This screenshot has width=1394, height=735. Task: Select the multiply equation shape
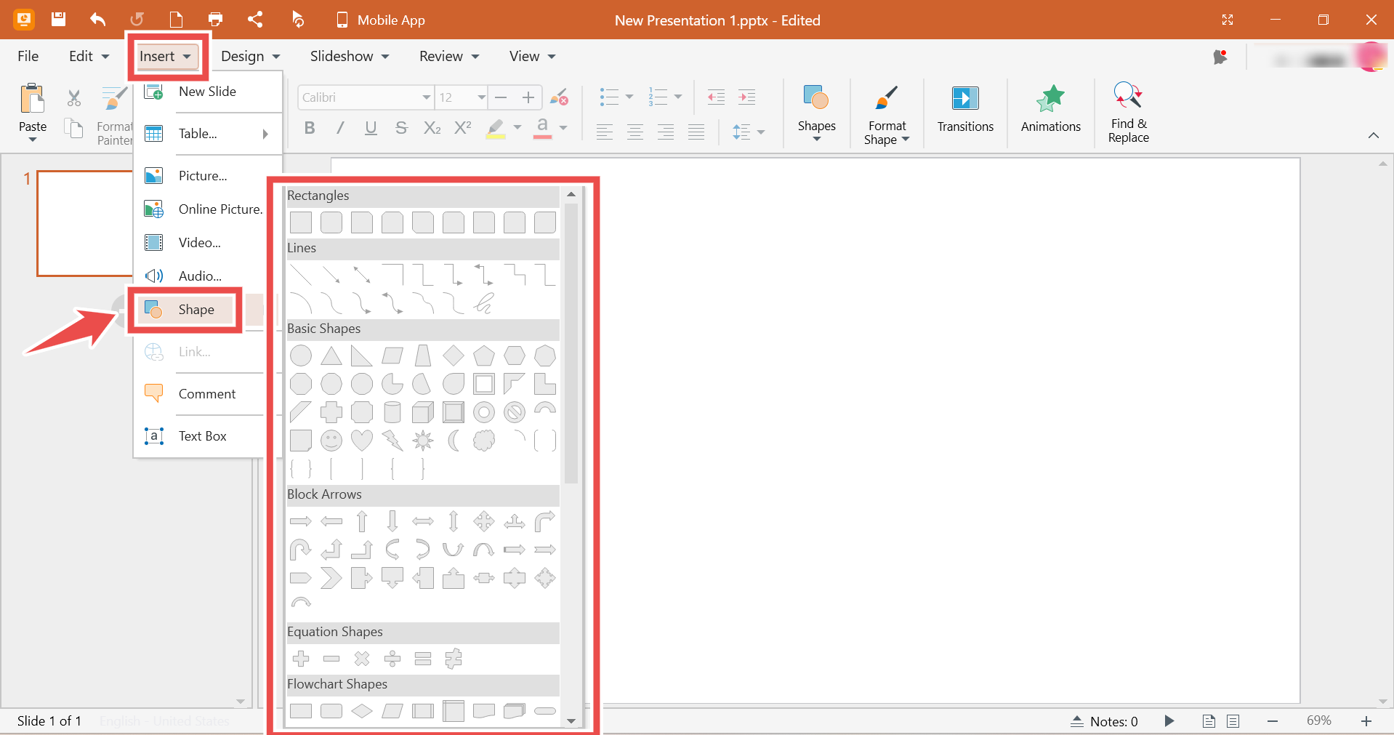pyautogui.click(x=362, y=659)
